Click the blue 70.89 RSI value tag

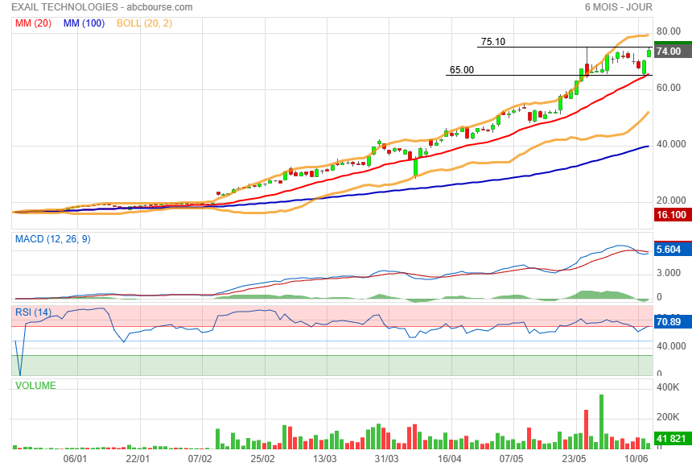point(673,321)
